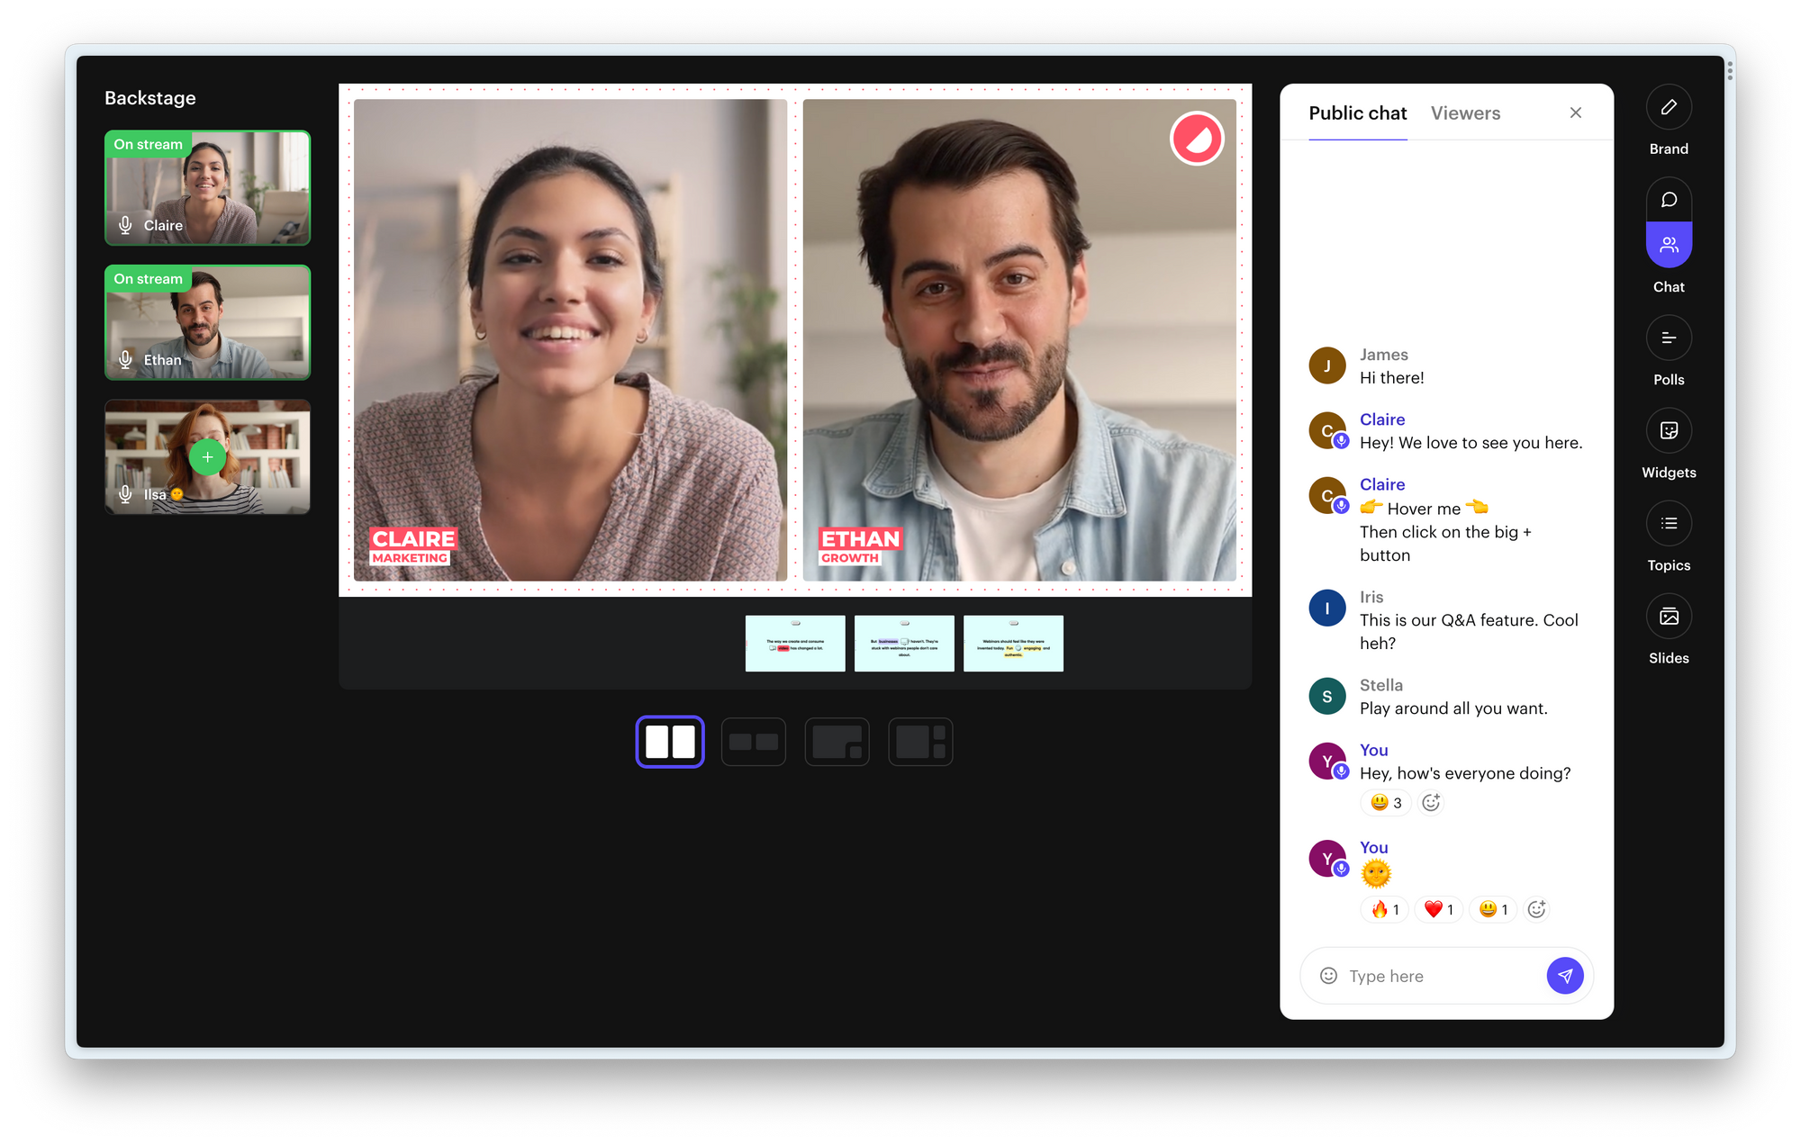This screenshot has height=1145, width=1801.
Task: Expand backstage participant Ilsa to stream
Action: 206,456
